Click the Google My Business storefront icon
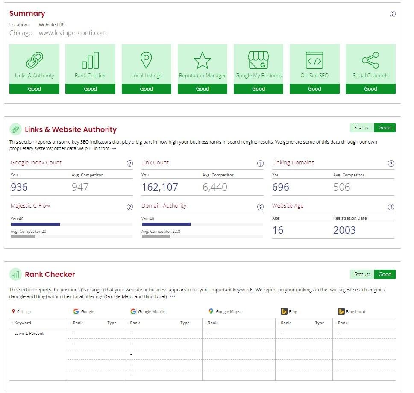 (x=258, y=60)
